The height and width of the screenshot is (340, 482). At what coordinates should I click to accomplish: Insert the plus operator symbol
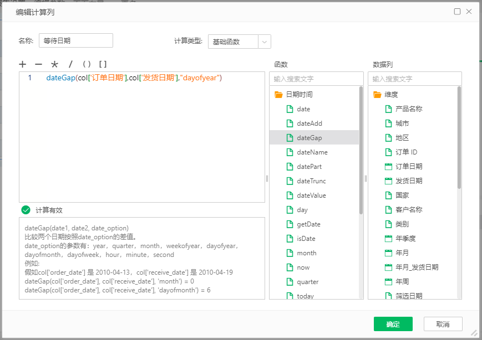coord(23,64)
